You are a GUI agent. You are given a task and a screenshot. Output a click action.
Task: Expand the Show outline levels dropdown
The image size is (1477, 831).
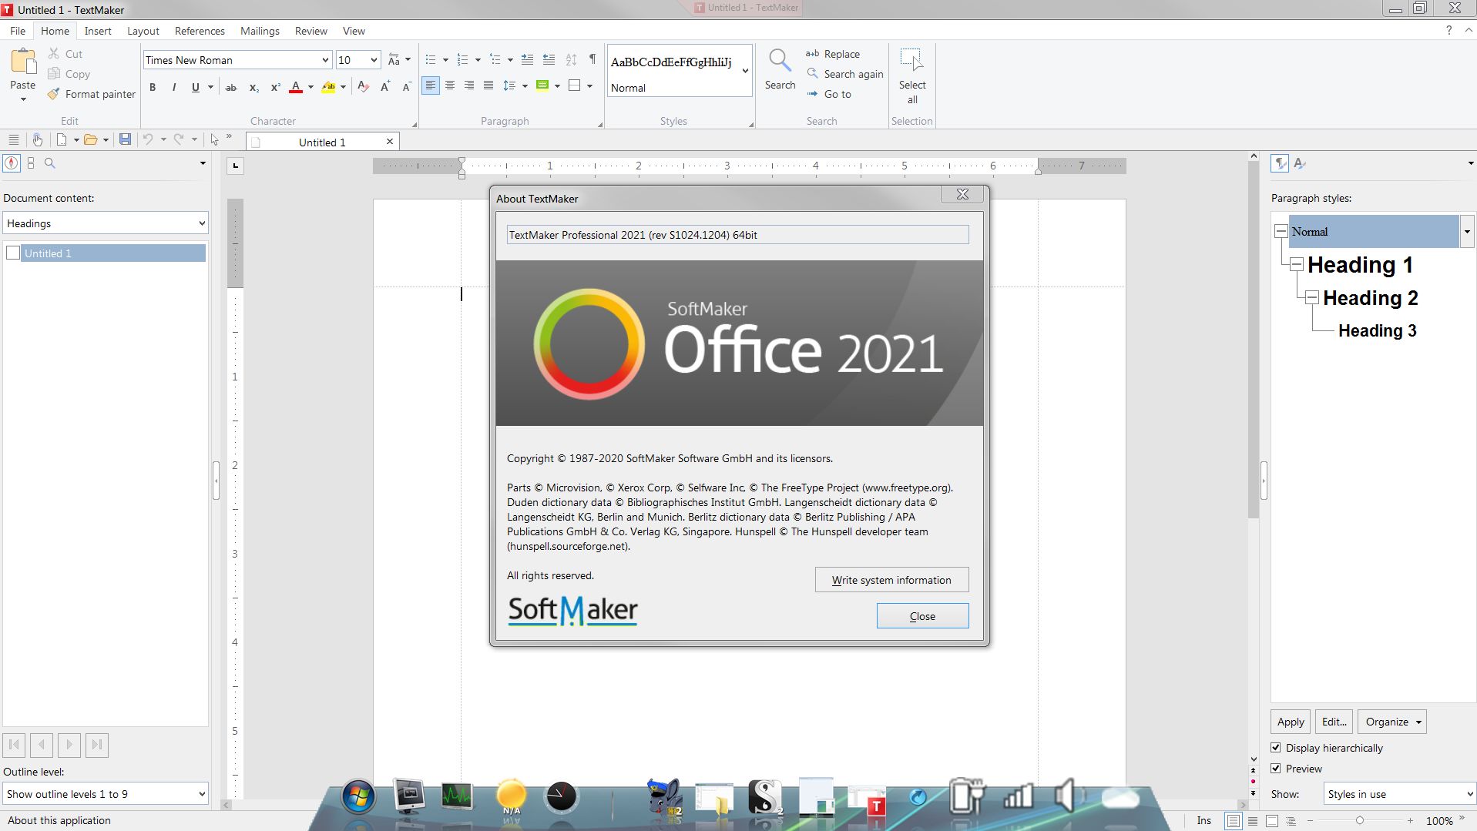click(201, 794)
